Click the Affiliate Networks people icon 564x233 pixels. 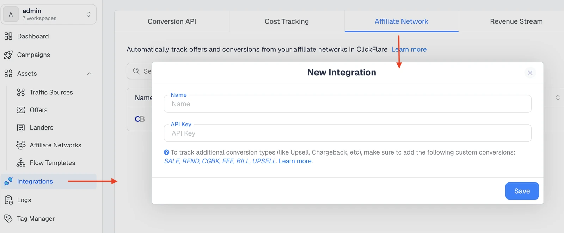(x=21, y=145)
